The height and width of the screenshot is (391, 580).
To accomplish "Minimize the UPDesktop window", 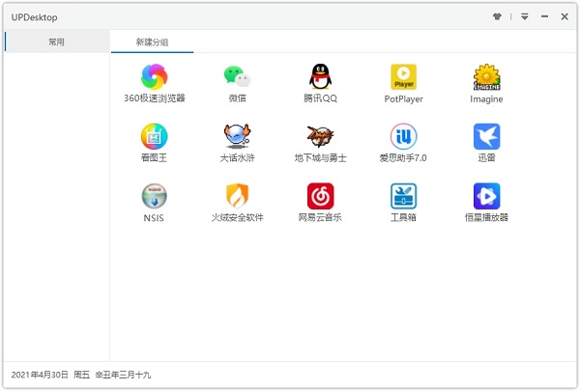I will point(544,16).
